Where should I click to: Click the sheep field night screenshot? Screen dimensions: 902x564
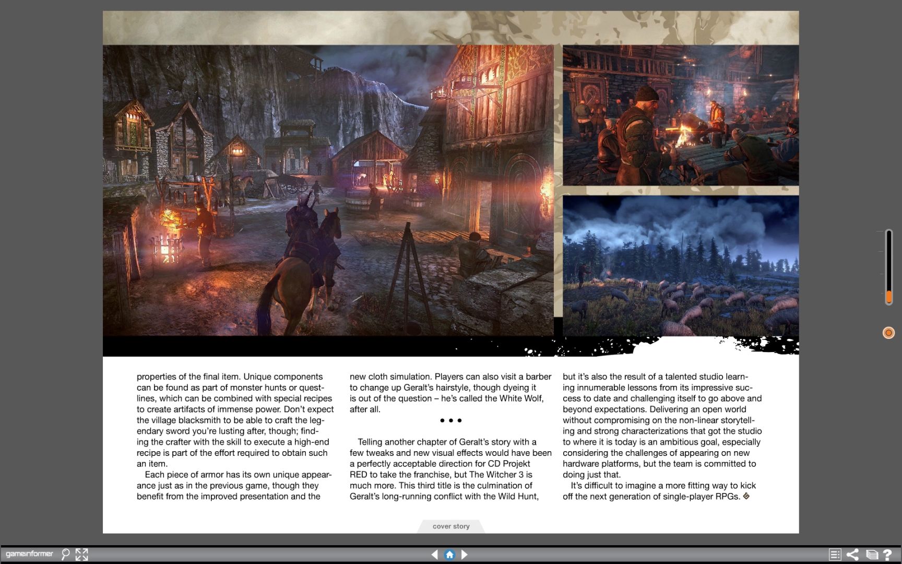pos(680,265)
